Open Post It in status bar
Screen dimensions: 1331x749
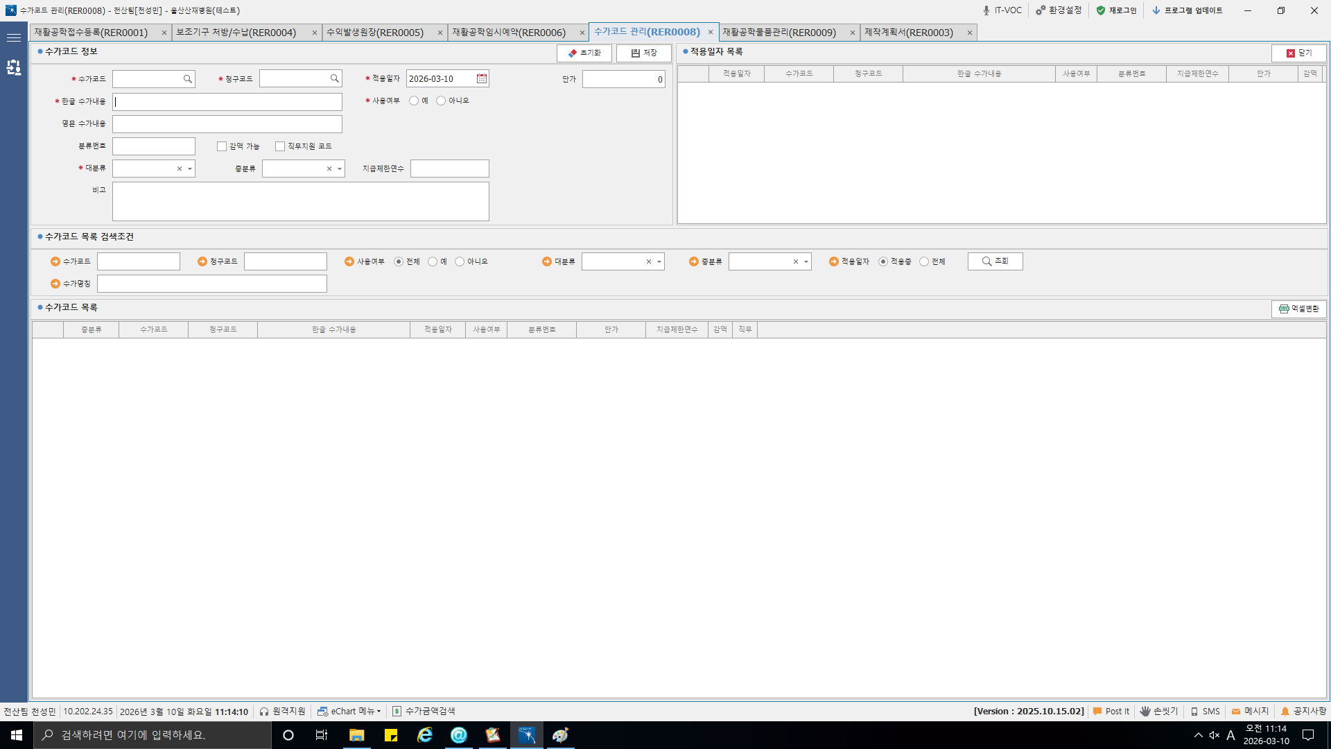click(x=1111, y=712)
